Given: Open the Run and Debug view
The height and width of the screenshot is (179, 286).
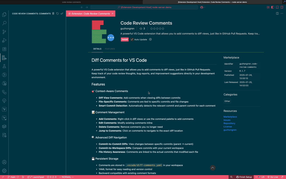Looking at the screenshot, I should 4,40.
